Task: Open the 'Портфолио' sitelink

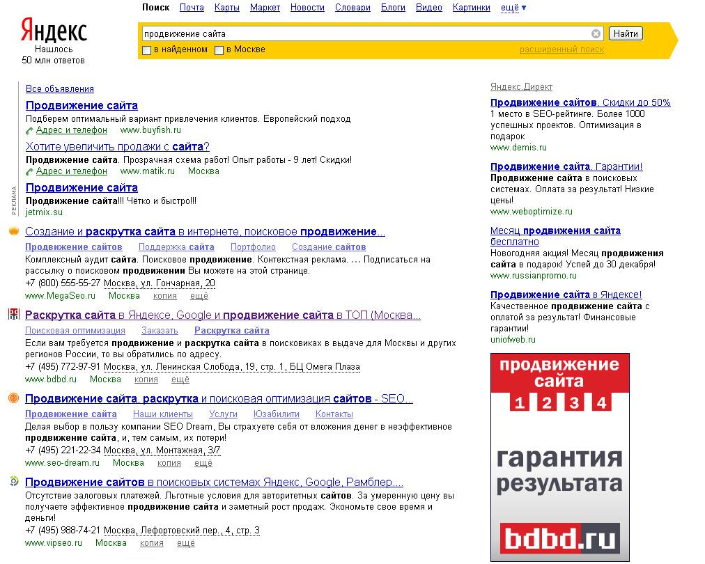Action: pyautogui.click(x=253, y=246)
